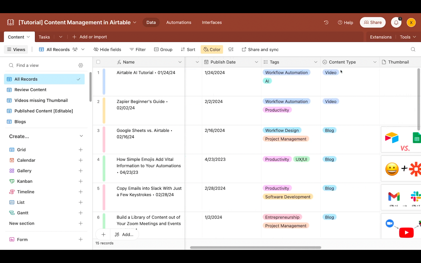
Task: Select the Tasks table tab
Action: (x=44, y=37)
